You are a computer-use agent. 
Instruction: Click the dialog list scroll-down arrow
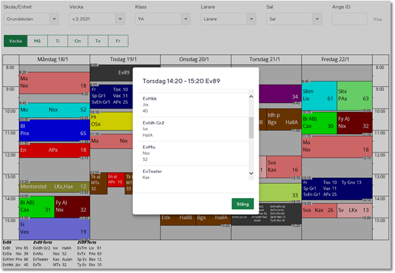(251, 174)
